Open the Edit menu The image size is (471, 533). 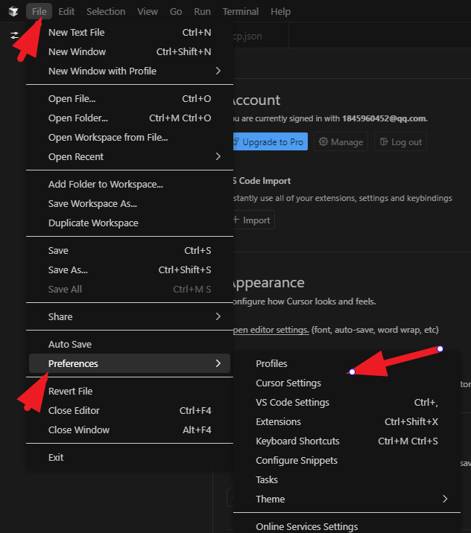[66, 12]
